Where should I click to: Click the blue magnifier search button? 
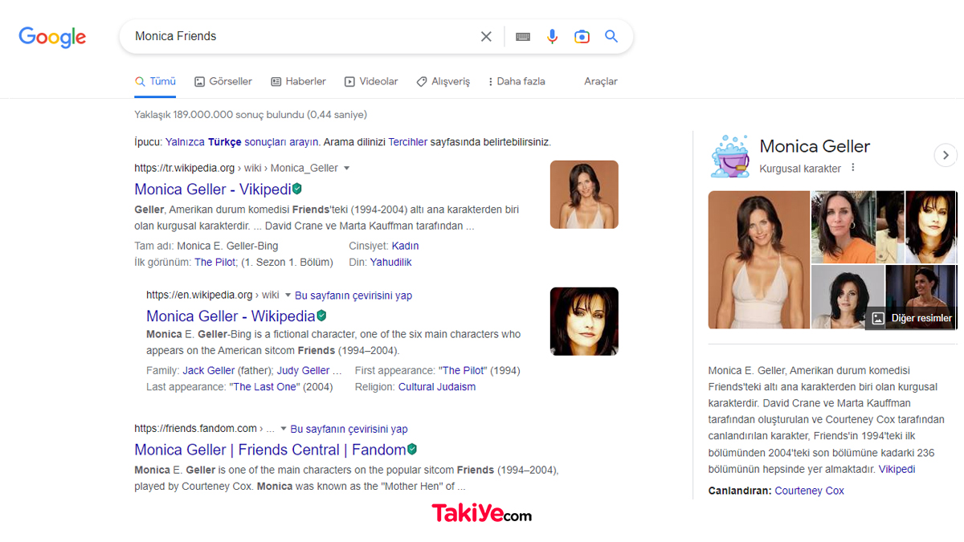(x=611, y=36)
